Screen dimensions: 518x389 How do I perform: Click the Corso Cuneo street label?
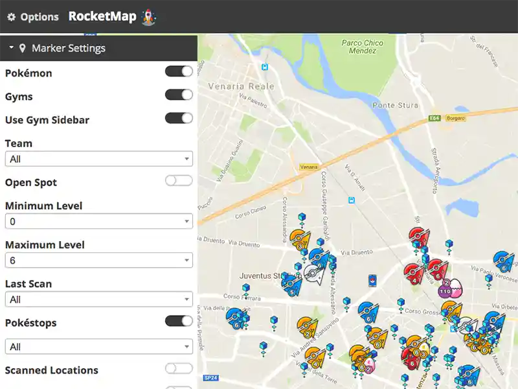point(251,213)
